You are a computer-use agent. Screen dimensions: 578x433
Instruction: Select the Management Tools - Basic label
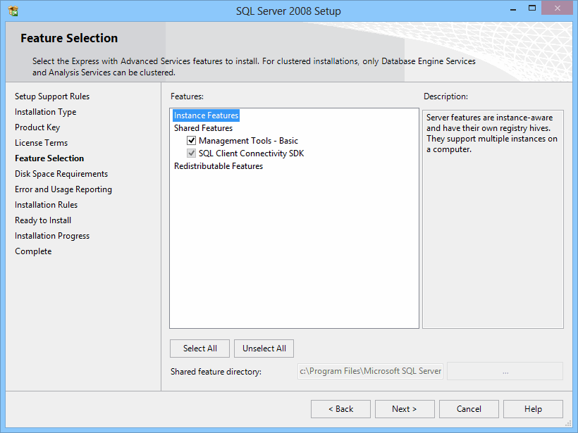click(248, 141)
